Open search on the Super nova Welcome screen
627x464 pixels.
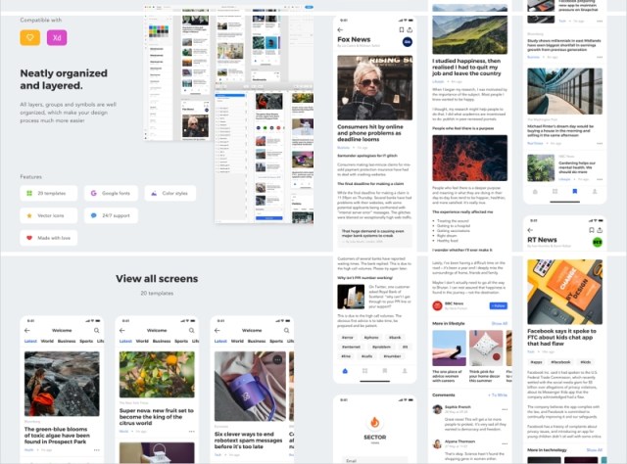point(192,331)
